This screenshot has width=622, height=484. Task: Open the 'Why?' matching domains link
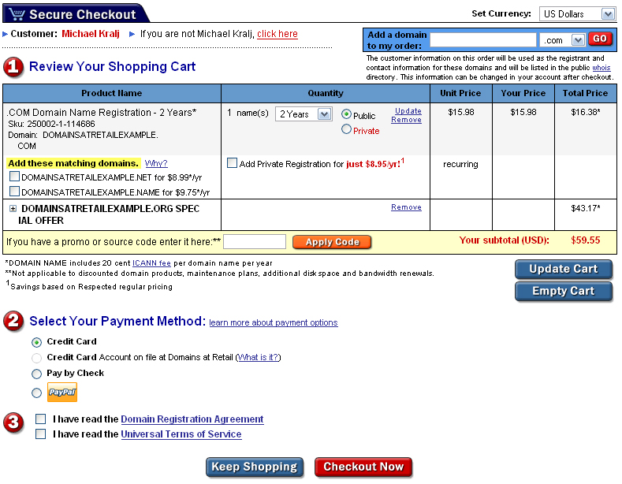point(156,163)
